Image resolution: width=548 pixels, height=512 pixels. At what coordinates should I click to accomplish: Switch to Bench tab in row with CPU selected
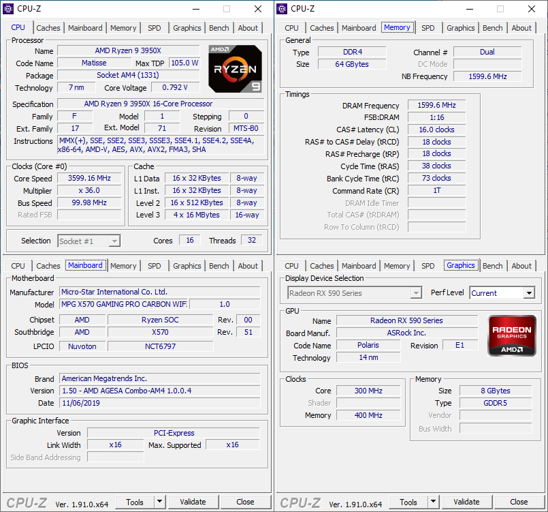coord(219,28)
